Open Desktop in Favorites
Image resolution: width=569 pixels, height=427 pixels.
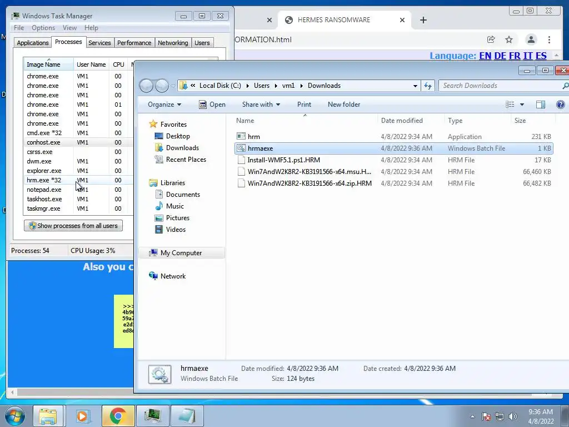click(178, 136)
